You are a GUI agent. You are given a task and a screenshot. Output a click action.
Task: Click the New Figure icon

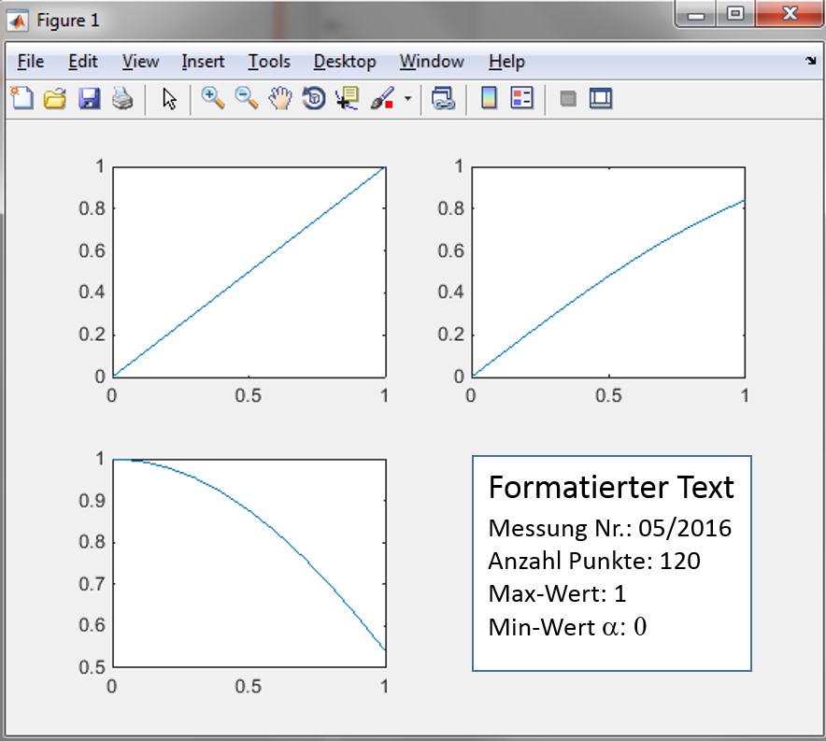[x=21, y=98]
